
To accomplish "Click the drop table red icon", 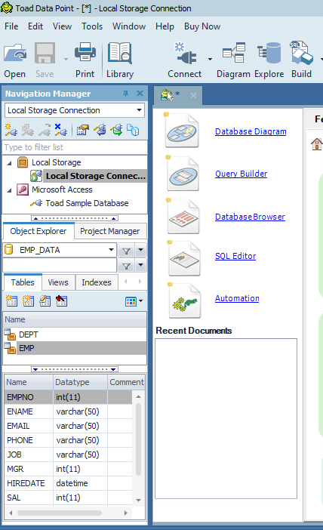I will pos(61,300).
